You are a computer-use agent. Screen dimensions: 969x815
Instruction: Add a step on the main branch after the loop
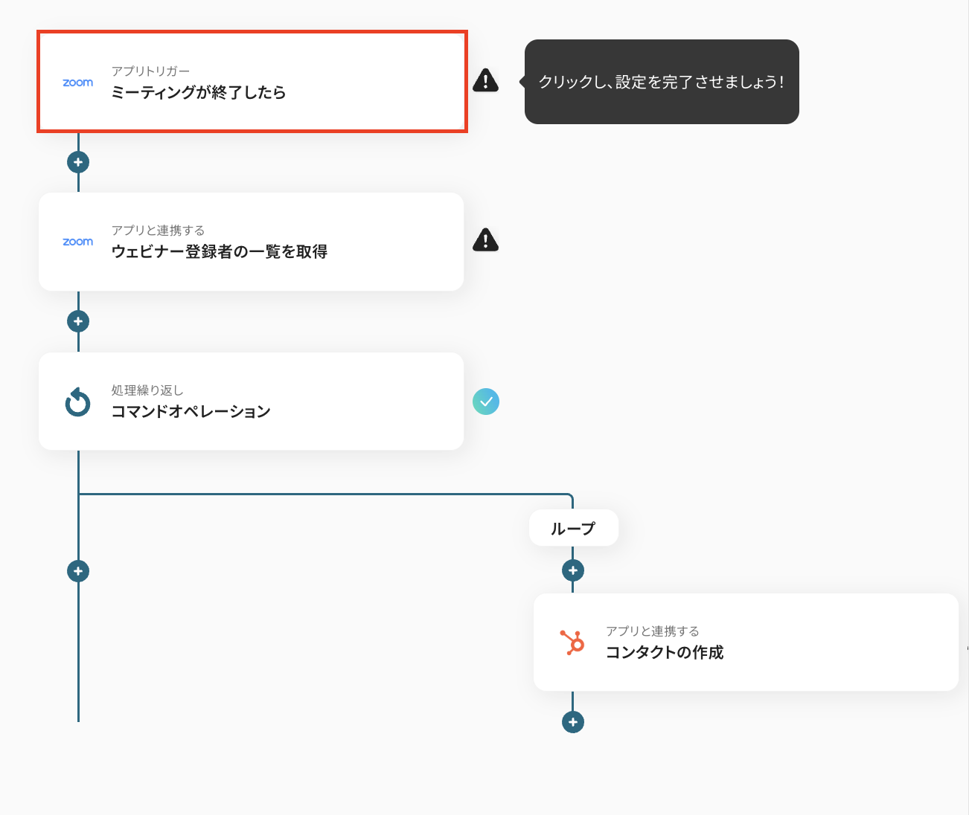[x=78, y=571]
